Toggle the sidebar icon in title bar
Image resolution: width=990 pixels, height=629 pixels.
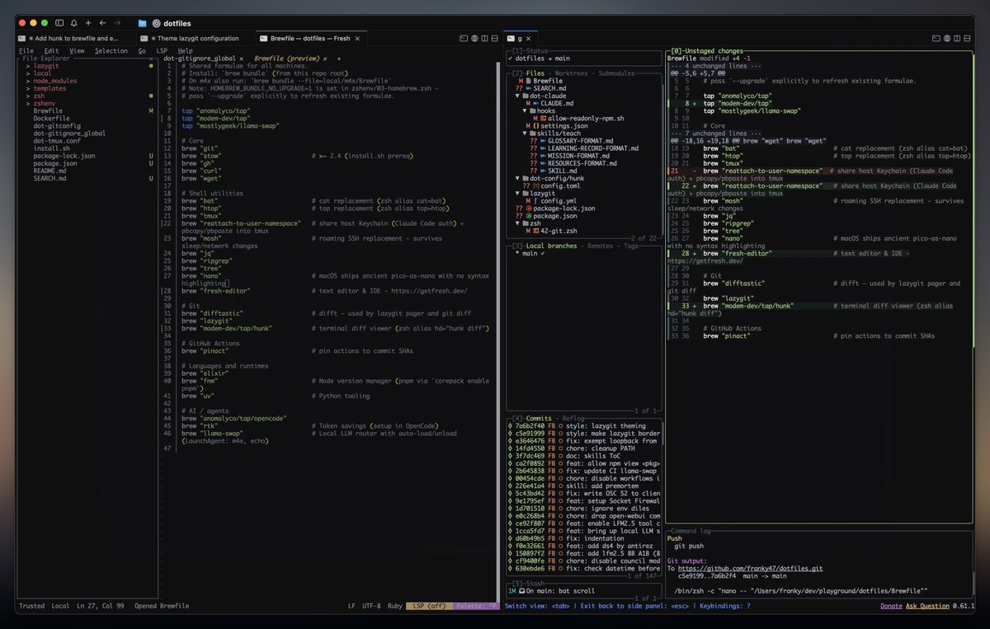[x=59, y=23]
